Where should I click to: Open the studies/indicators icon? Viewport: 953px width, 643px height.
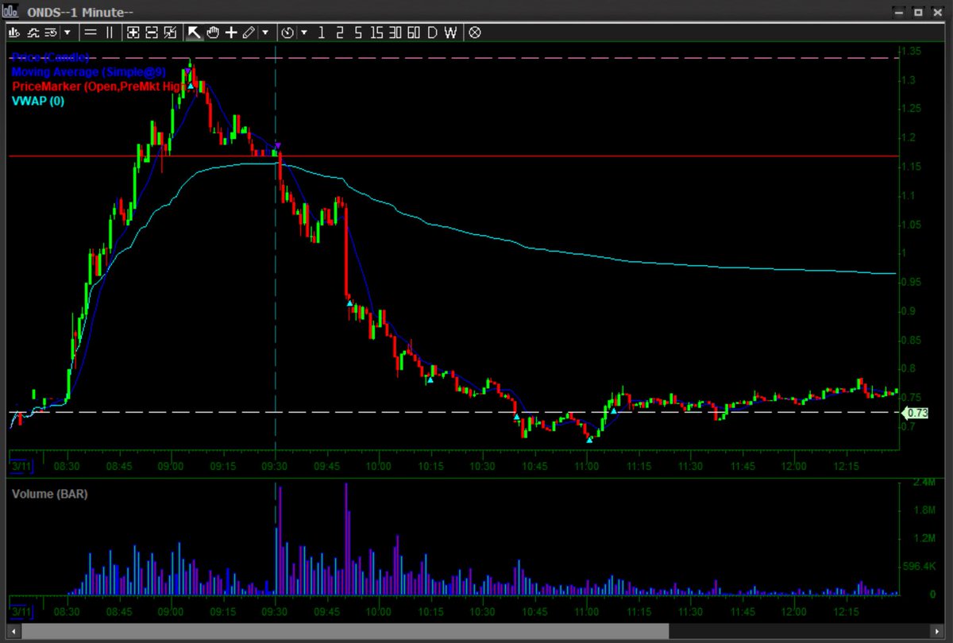click(33, 33)
